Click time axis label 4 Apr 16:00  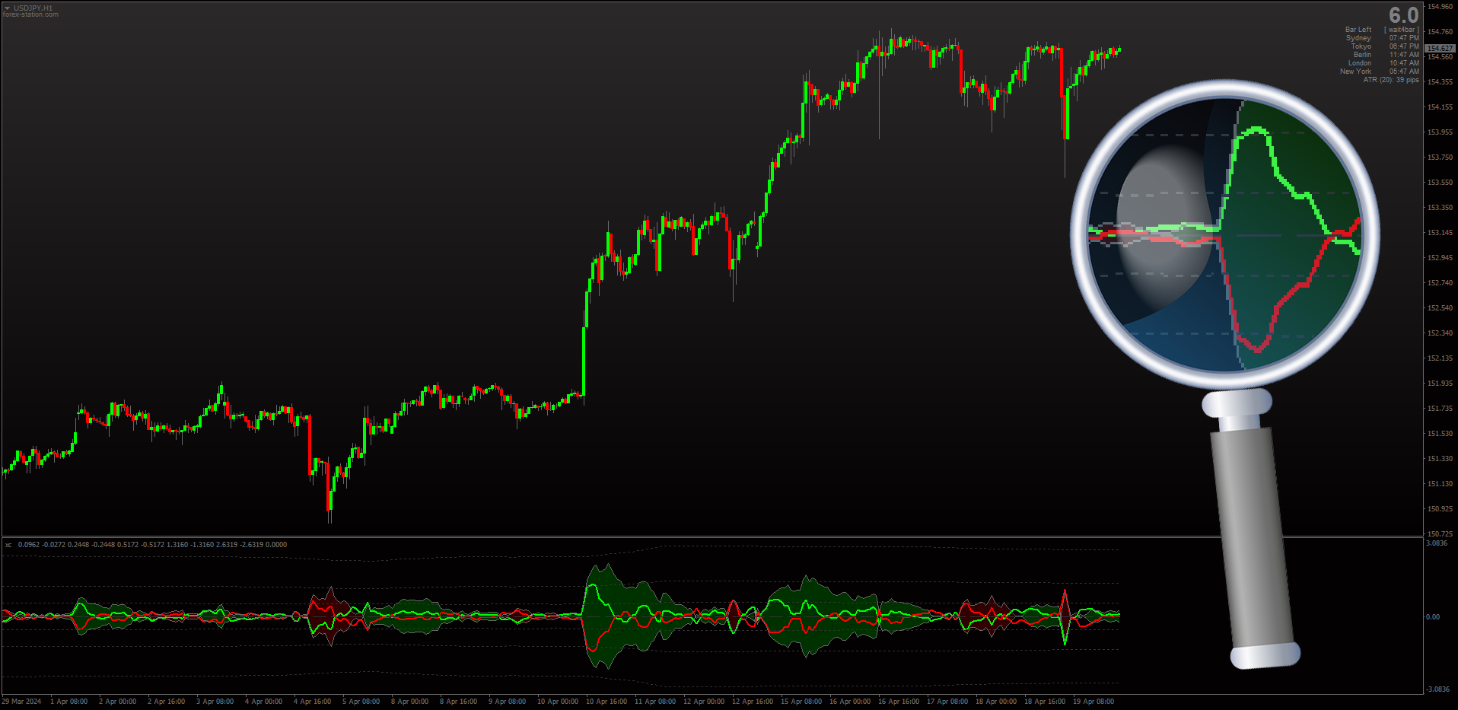click(x=312, y=702)
